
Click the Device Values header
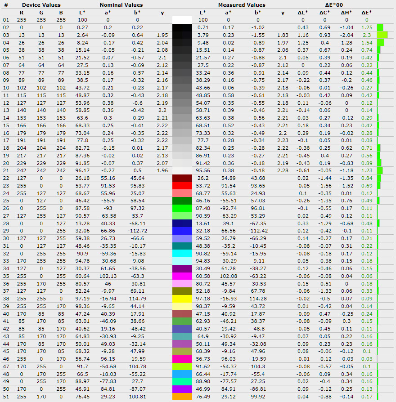point(41,5)
